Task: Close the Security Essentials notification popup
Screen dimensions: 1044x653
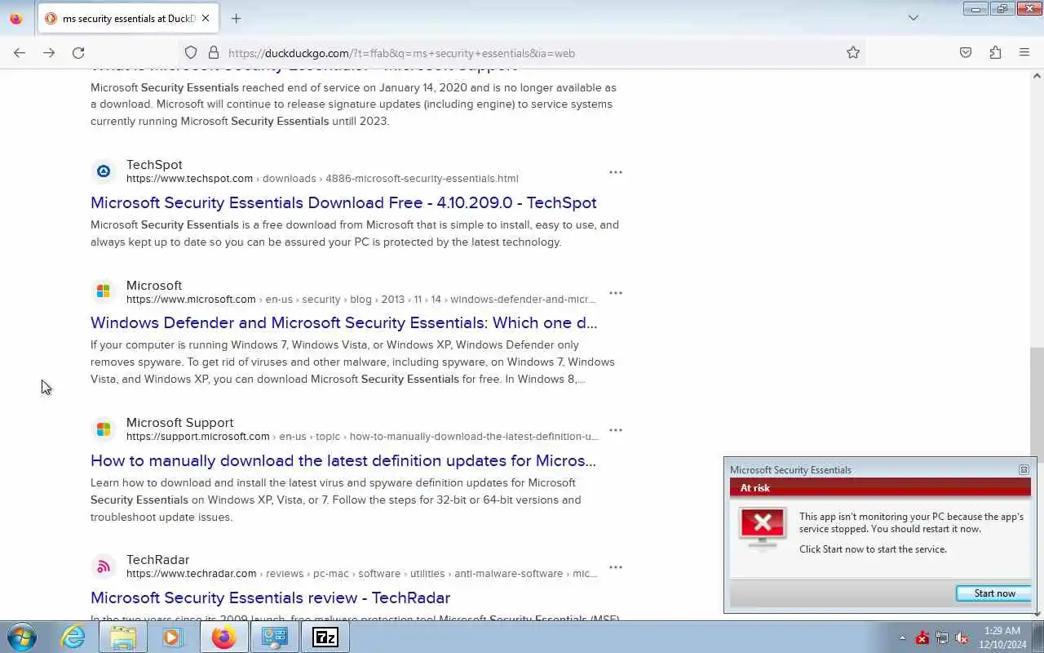Action: [x=1024, y=469]
